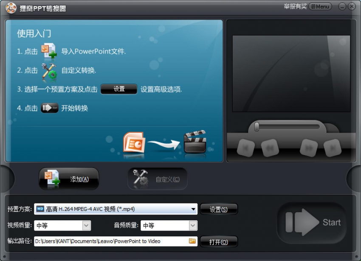Click the folder icon beside the output path

(192, 241)
